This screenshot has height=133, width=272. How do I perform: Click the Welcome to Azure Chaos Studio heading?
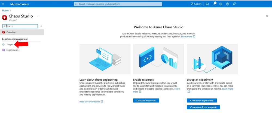pyautogui.click(x=158, y=27)
